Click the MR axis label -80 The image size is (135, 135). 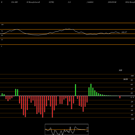coord(132,115)
